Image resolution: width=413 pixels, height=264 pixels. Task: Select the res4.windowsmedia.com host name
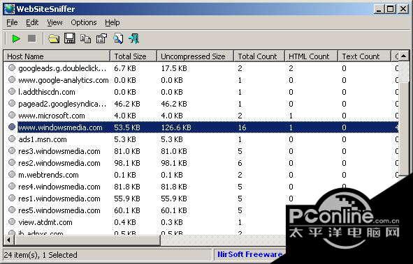[59, 187]
